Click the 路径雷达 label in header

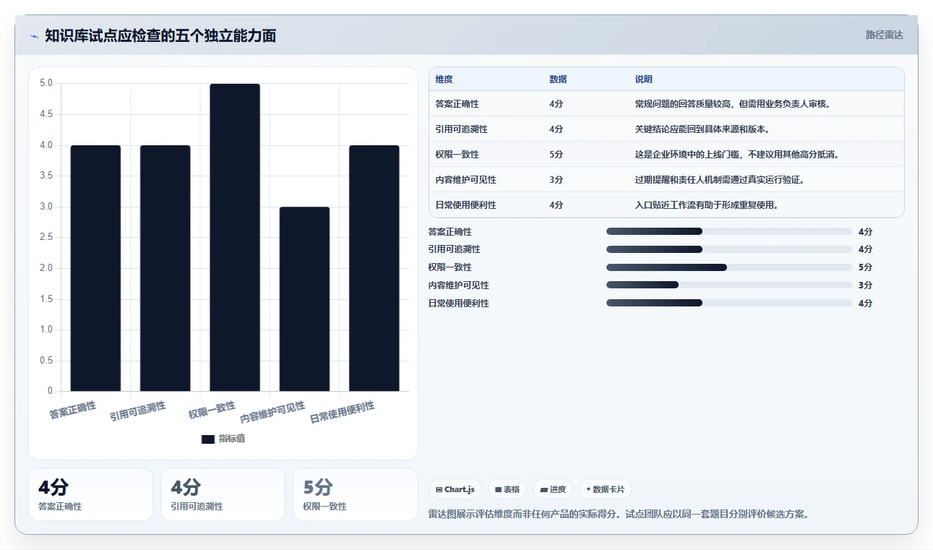click(x=885, y=35)
